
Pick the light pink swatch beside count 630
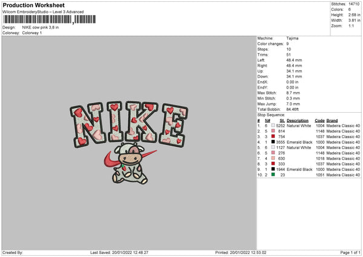point(273,158)
